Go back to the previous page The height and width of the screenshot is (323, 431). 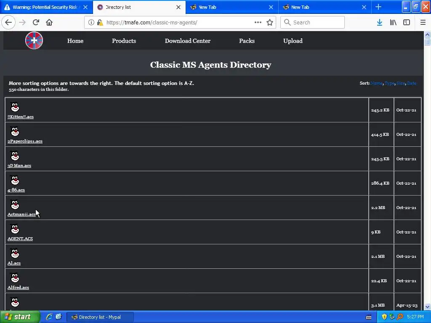(8, 22)
